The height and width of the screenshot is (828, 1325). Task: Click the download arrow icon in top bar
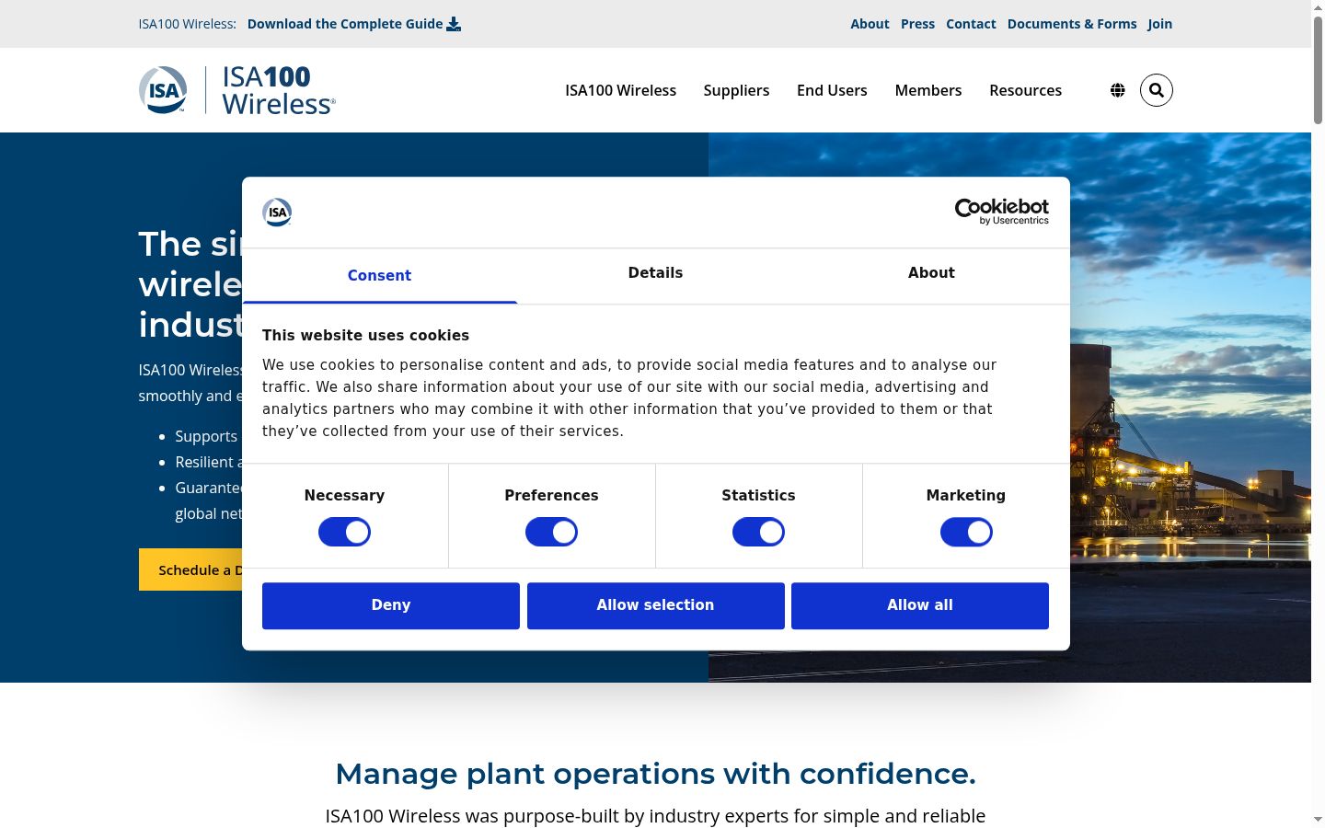coord(454,24)
